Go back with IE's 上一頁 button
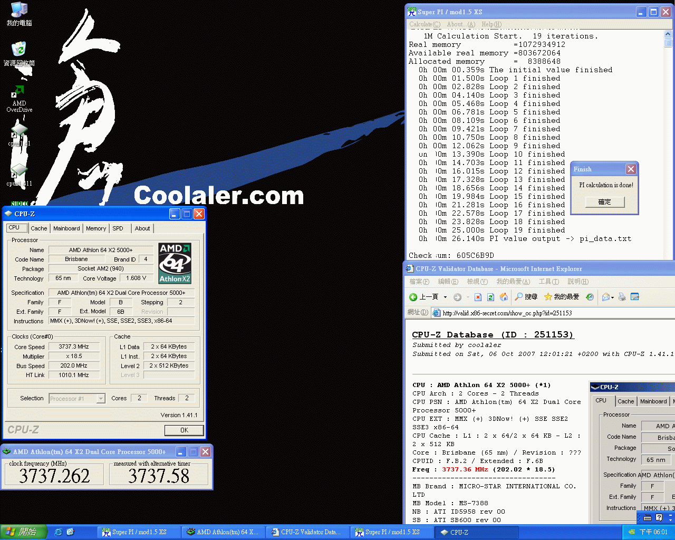Screen dimensions: 675x540 click(x=424, y=297)
